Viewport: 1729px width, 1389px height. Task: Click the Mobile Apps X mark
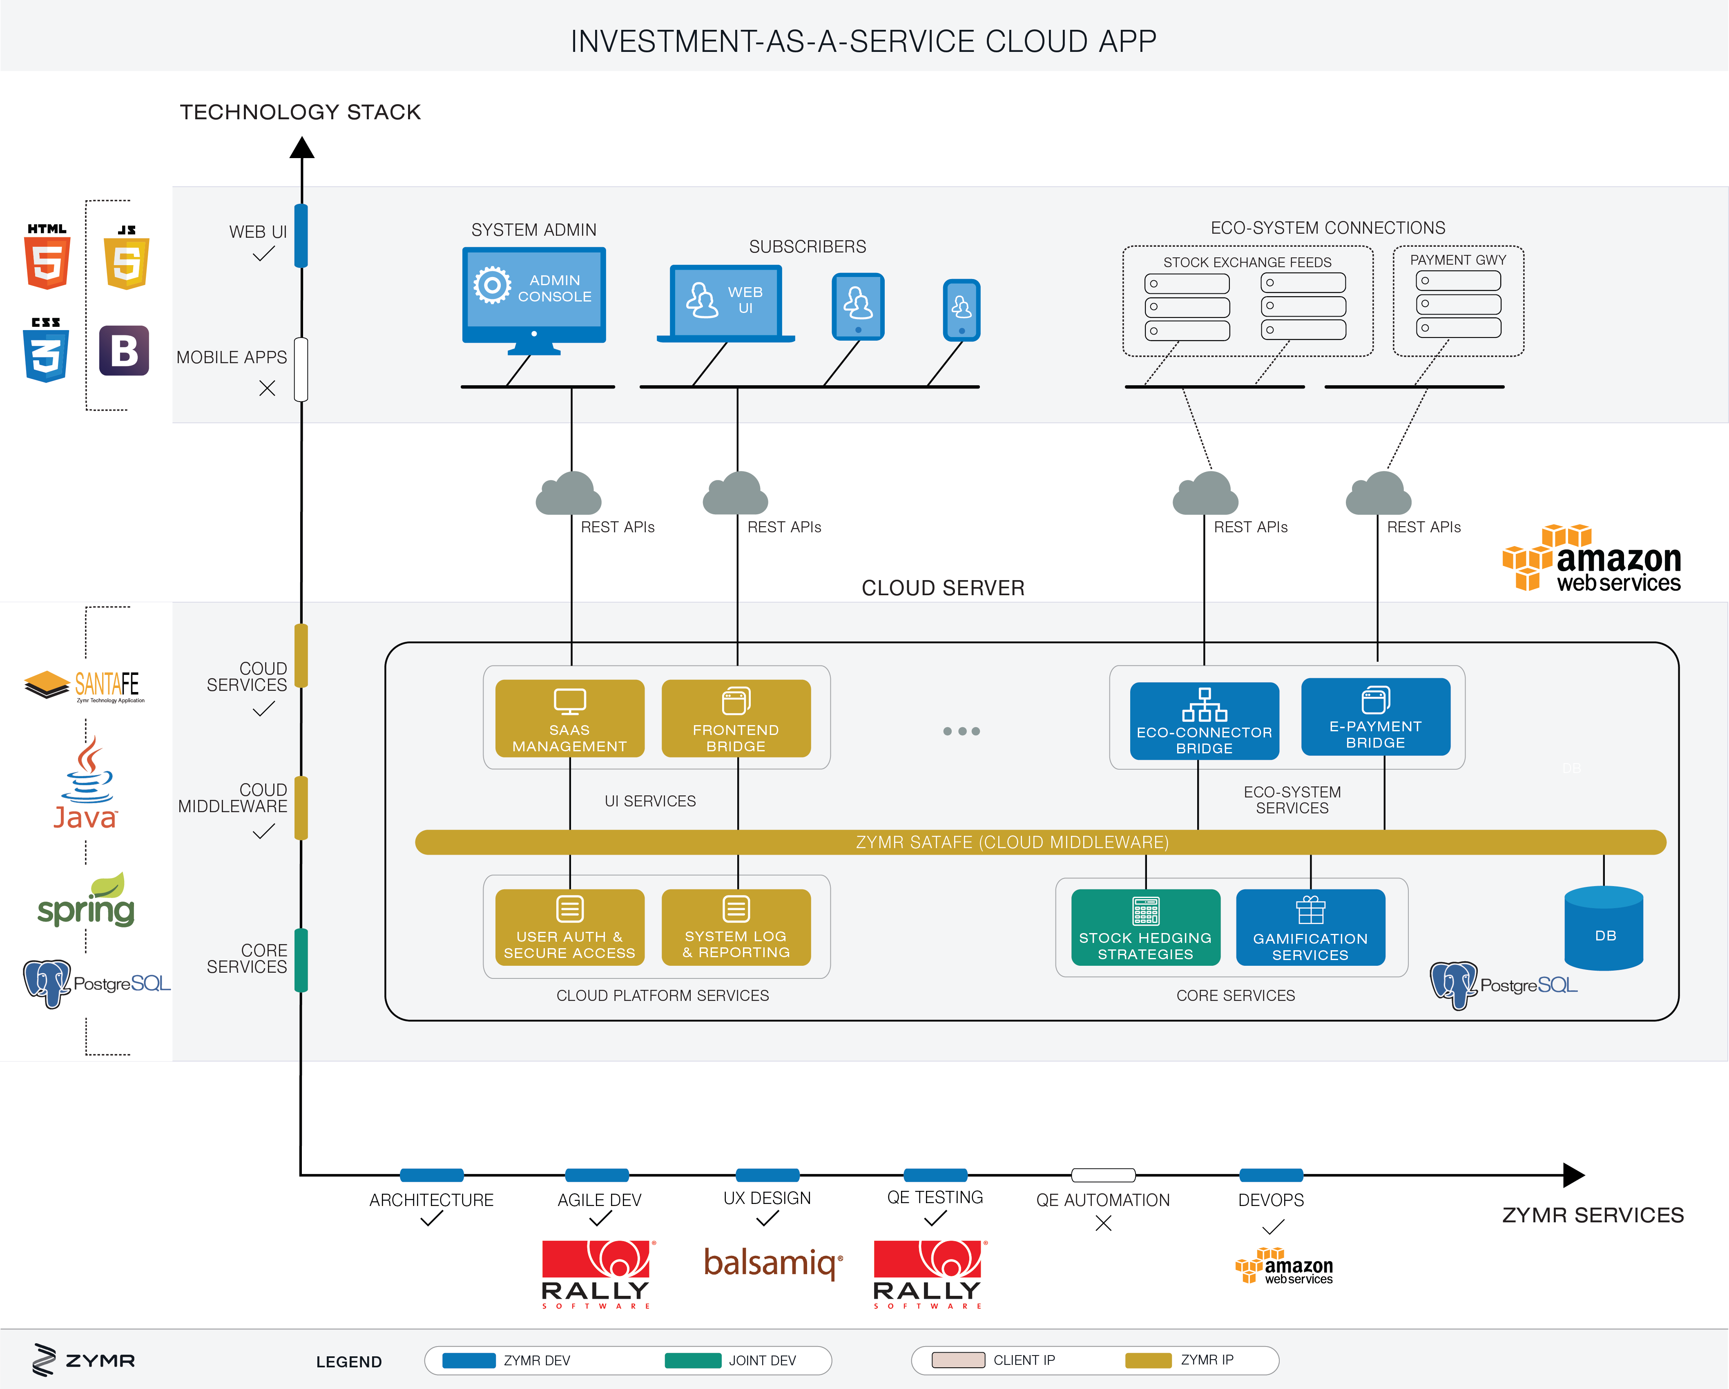[x=267, y=388]
